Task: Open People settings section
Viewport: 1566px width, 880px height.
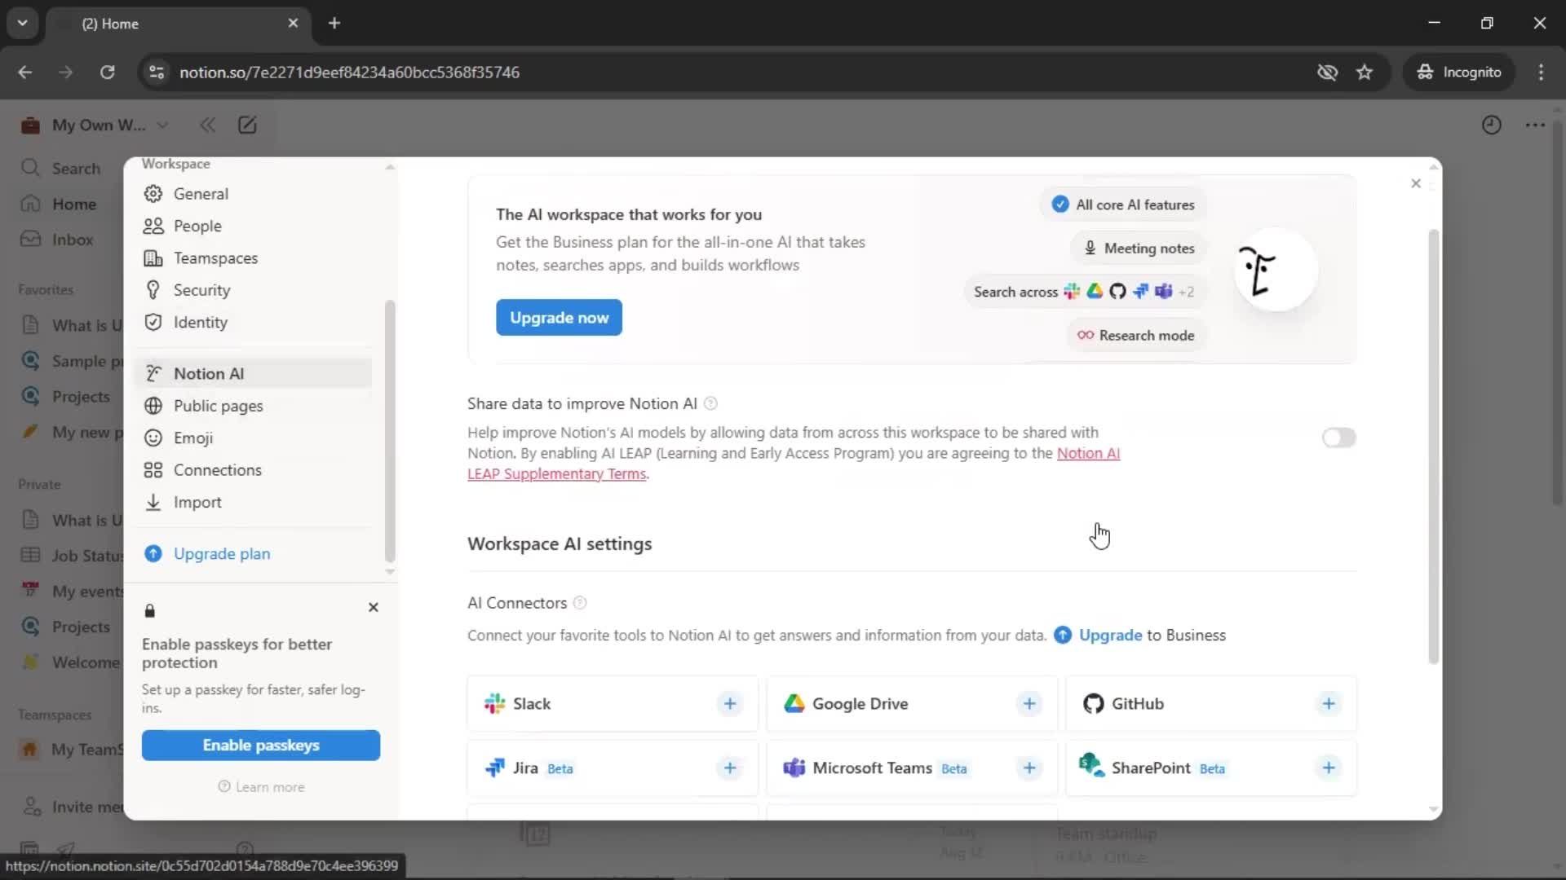Action: (253, 226)
